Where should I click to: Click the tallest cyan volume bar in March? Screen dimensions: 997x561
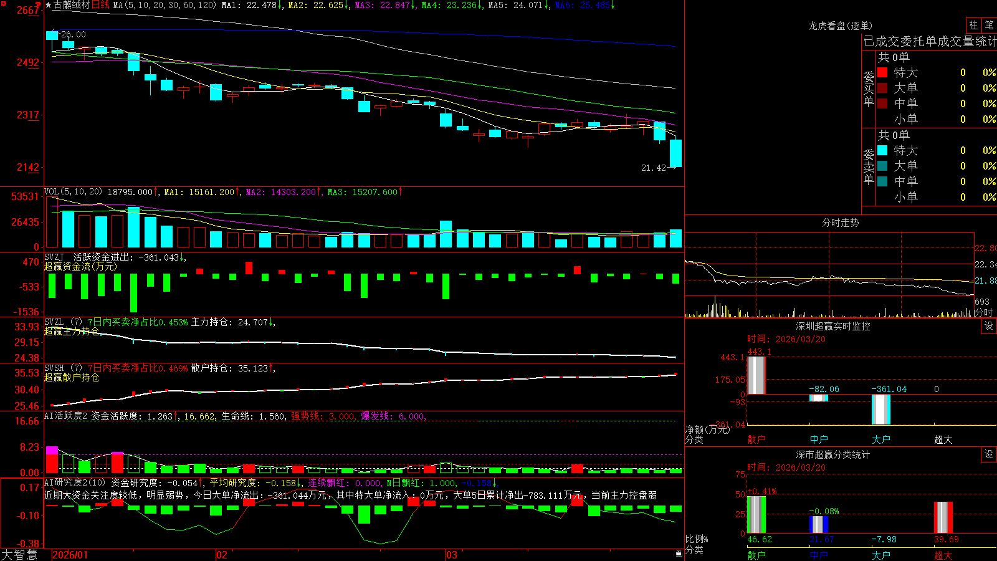pyautogui.click(x=446, y=234)
